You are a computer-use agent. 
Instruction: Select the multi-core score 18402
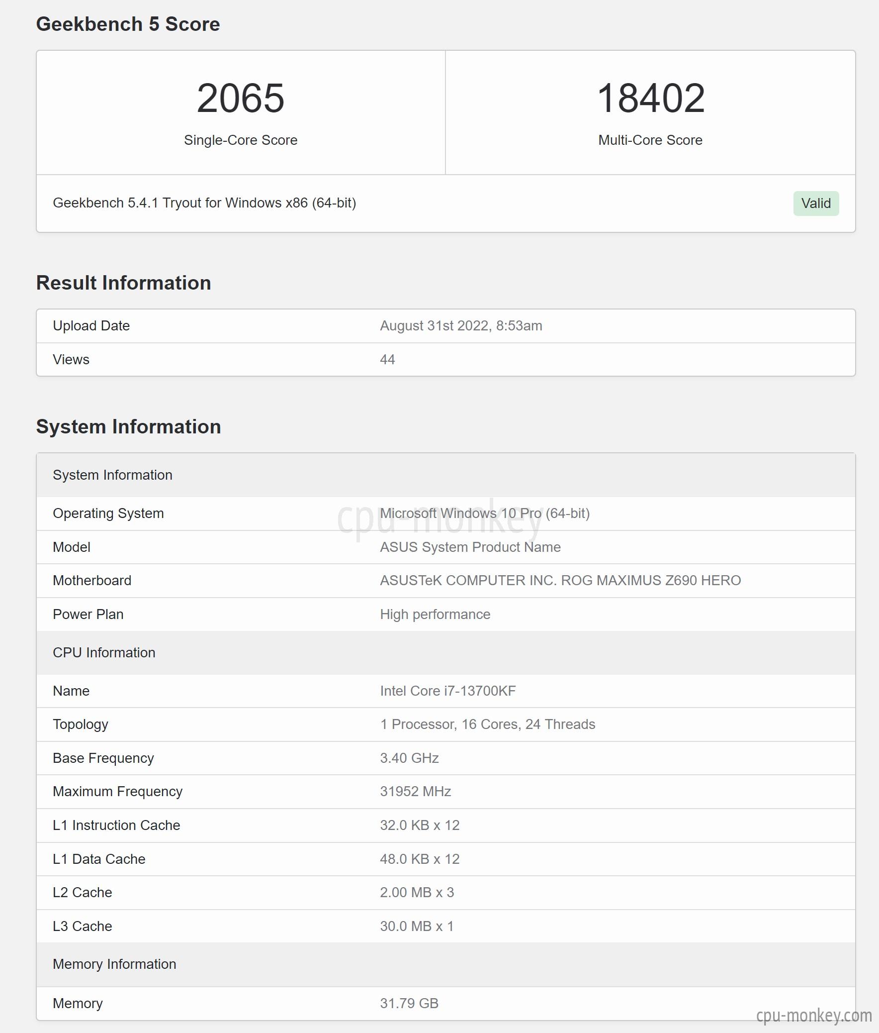tap(650, 98)
